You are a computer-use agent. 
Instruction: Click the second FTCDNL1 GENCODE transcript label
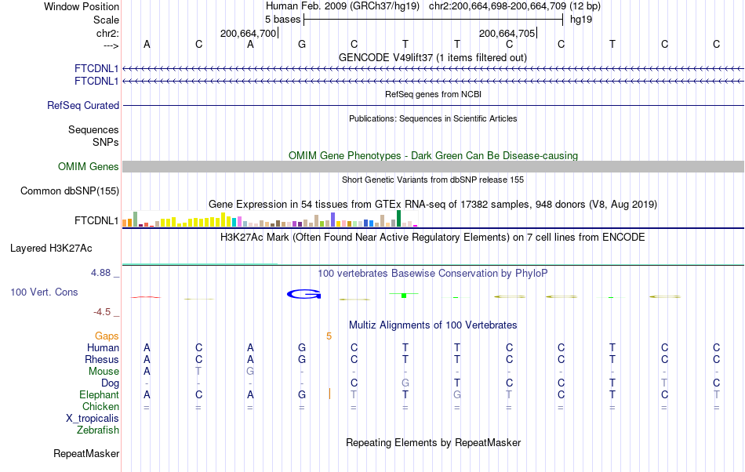click(x=96, y=82)
